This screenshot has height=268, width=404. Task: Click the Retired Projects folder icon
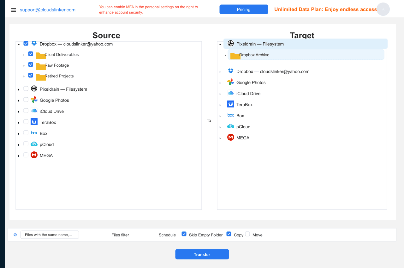click(x=40, y=77)
